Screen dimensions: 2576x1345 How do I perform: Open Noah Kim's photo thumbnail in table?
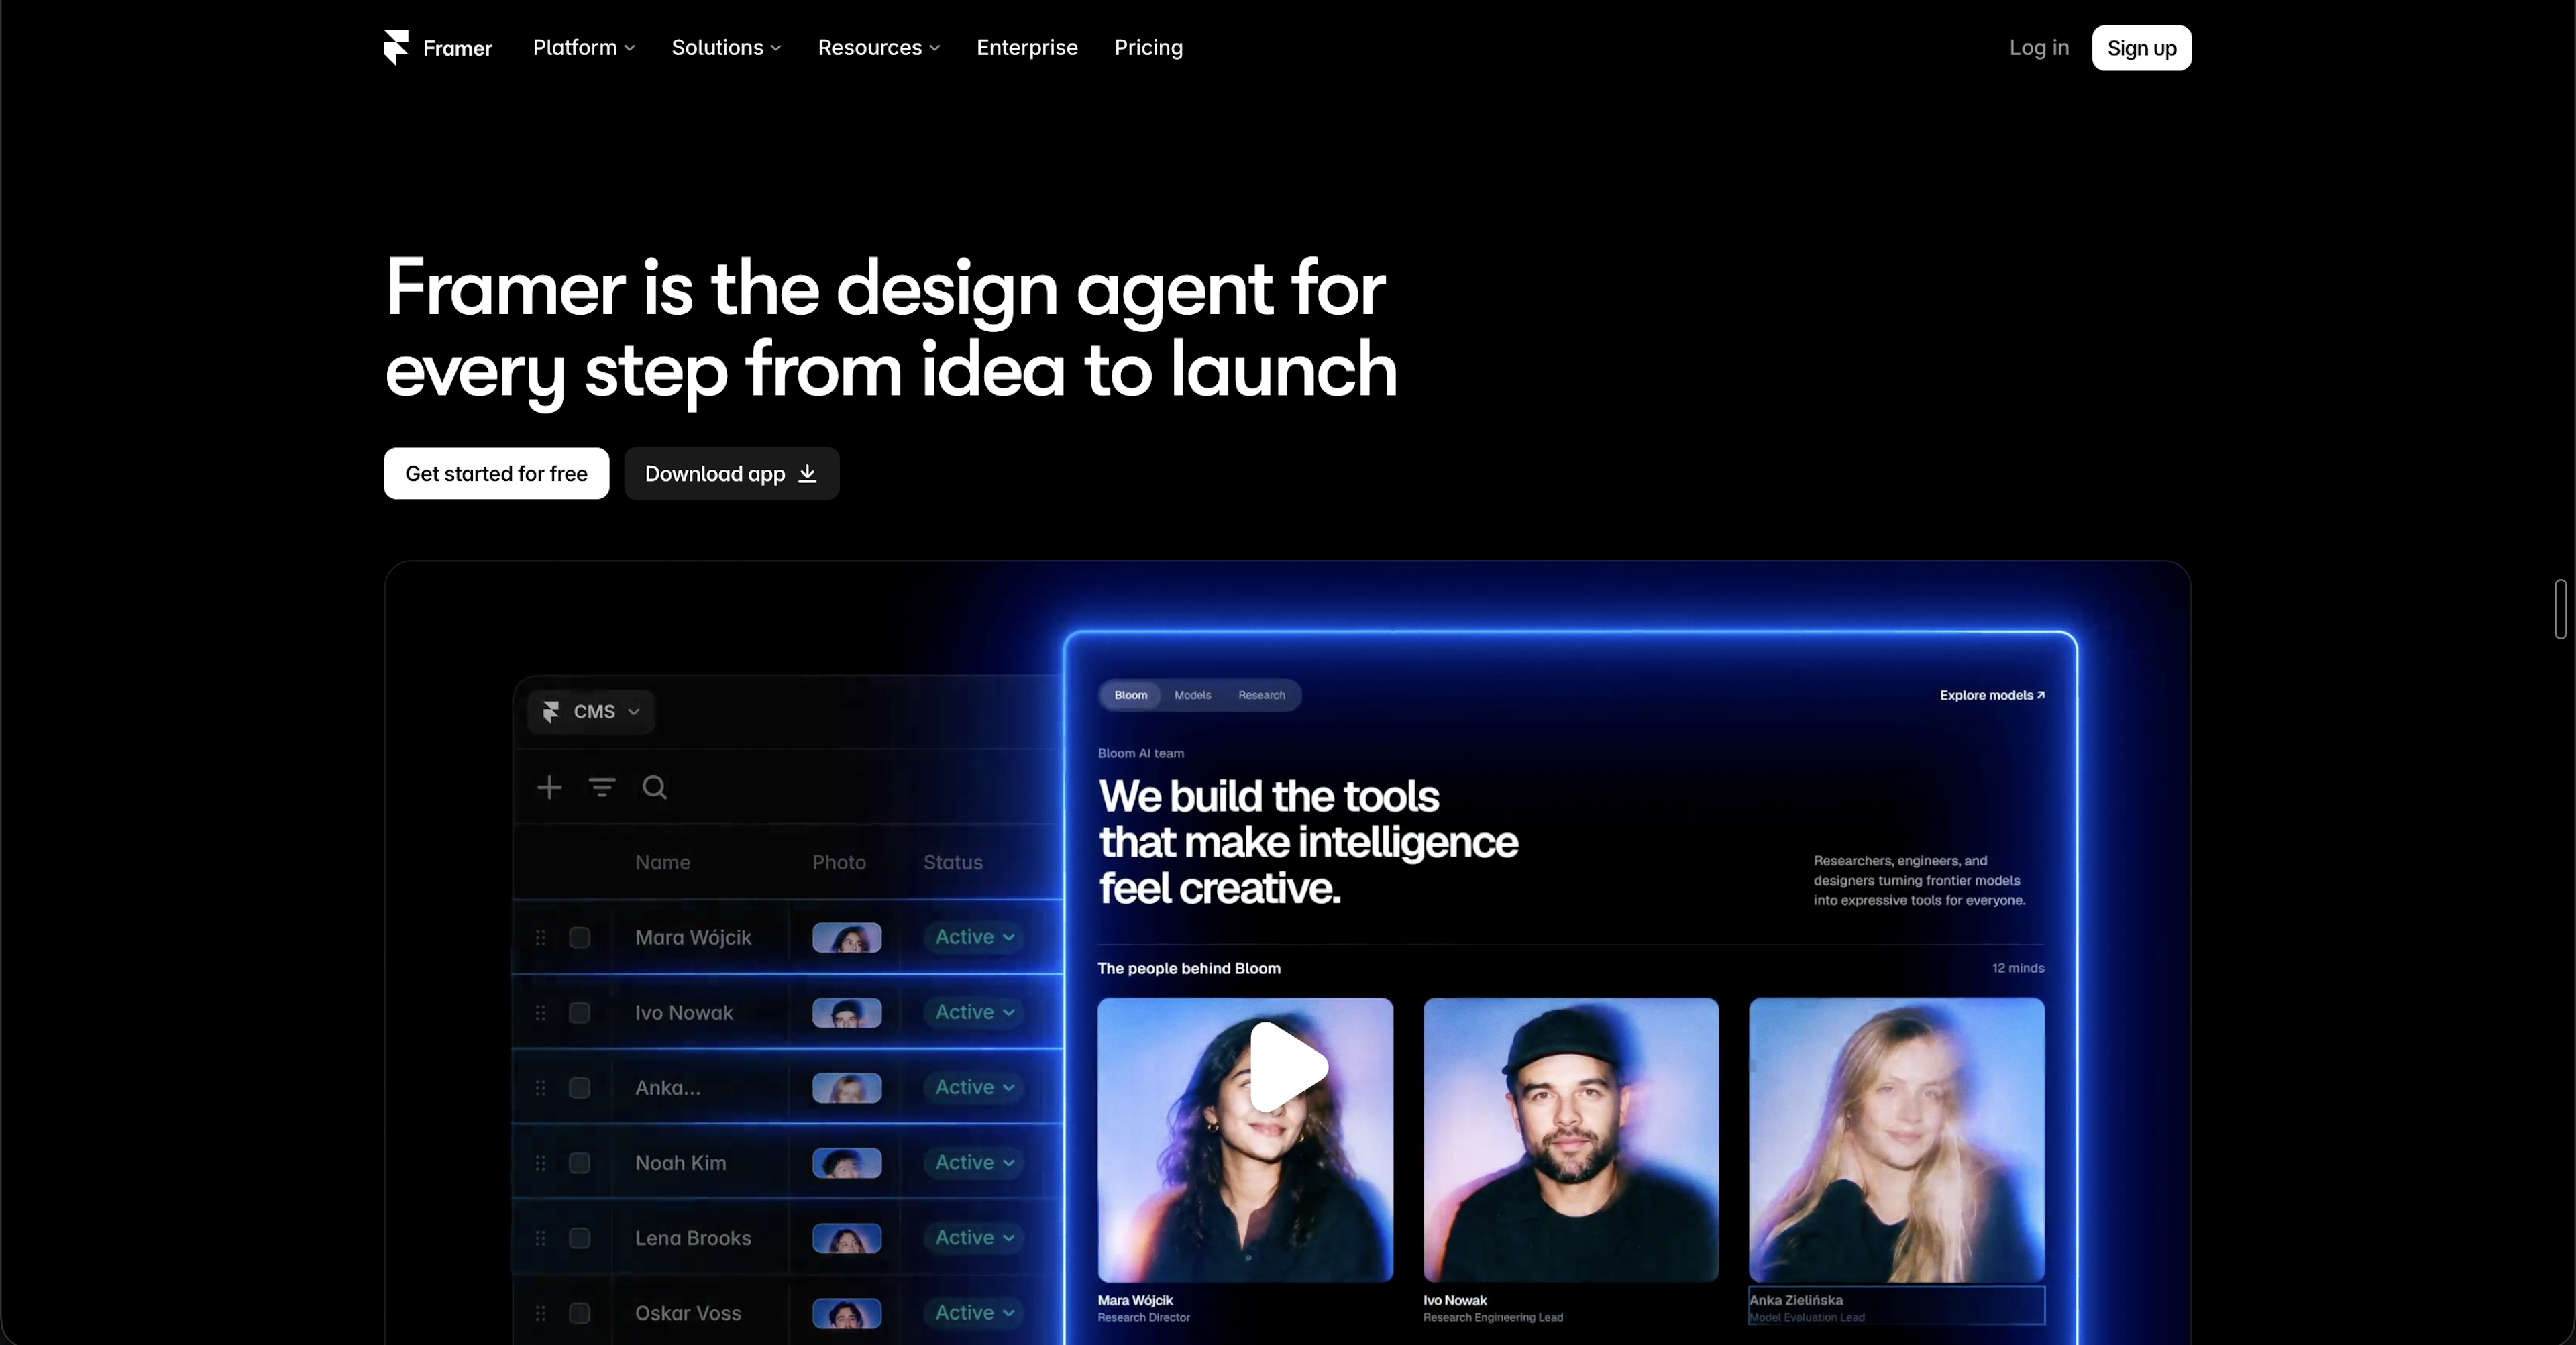pyautogui.click(x=847, y=1163)
